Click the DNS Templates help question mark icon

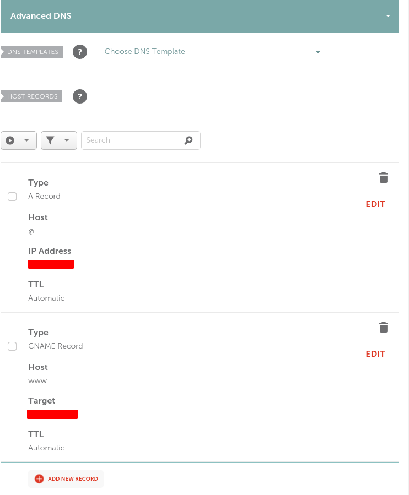pyautogui.click(x=80, y=52)
